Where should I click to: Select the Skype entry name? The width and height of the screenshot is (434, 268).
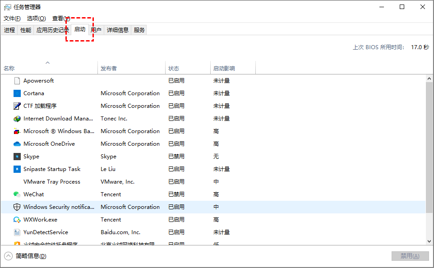[x=31, y=157]
